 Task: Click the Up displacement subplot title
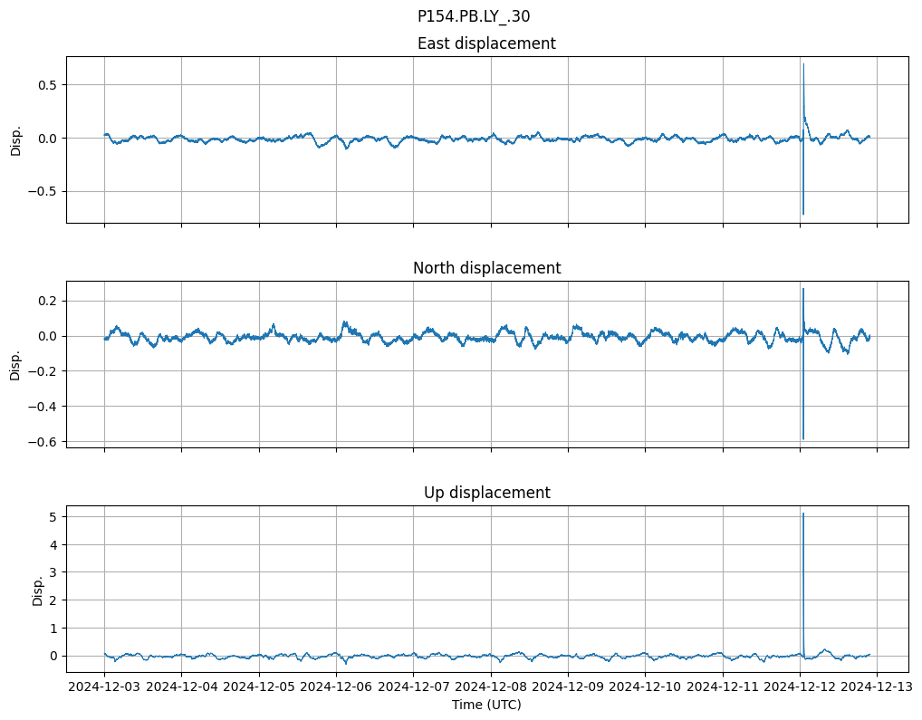(x=486, y=493)
